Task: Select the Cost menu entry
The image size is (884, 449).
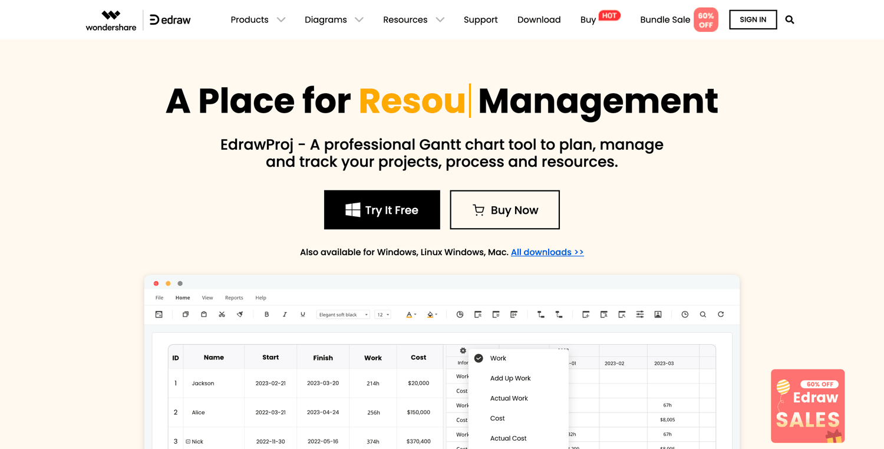Action: [x=497, y=418]
